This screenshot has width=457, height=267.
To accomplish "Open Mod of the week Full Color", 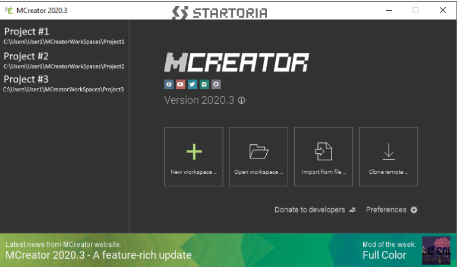I will tap(384, 255).
